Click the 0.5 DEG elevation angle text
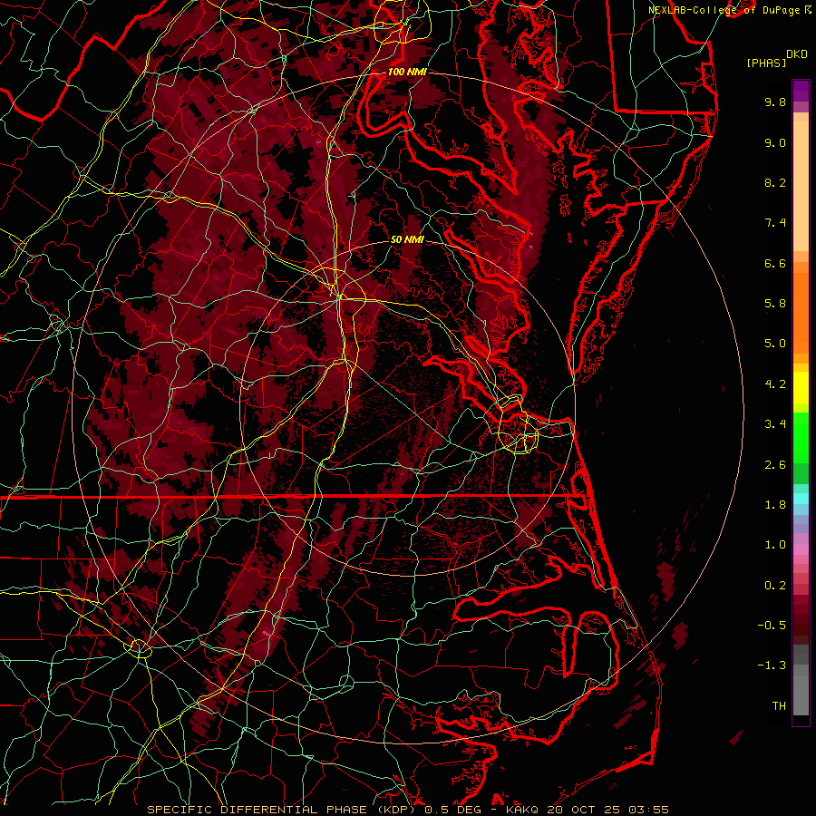Image resolution: width=816 pixels, height=816 pixels. pyautogui.click(x=452, y=810)
